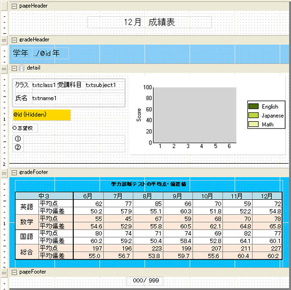Screen dimensions: 291x290
Task: Click the 9月 column header
Action: (x=178, y=196)
